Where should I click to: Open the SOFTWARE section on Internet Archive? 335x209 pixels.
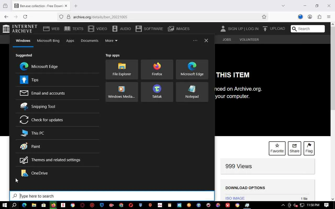pyautogui.click(x=149, y=29)
